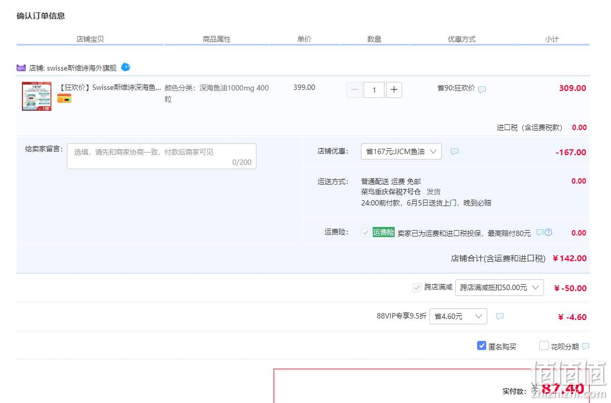Image resolution: width=611 pixels, height=403 pixels.
Task: Decrease quantity with the minus button
Action: click(x=354, y=90)
